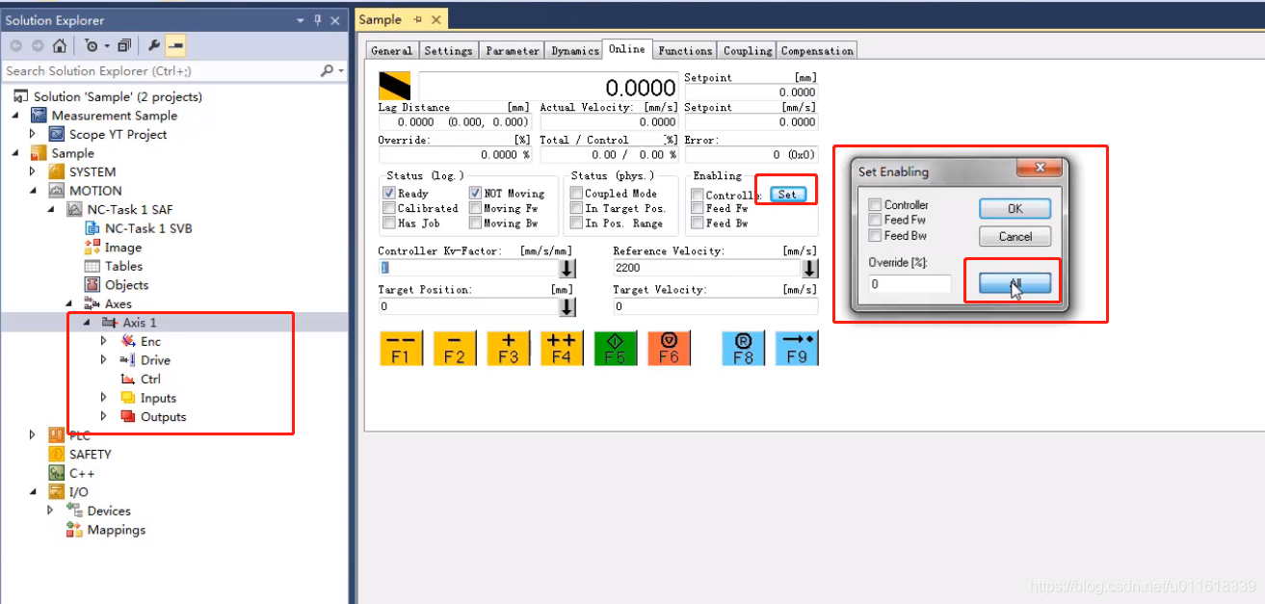The image size is (1265, 604).
Task: Apply Target Position with its download arrow
Action: (x=567, y=306)
